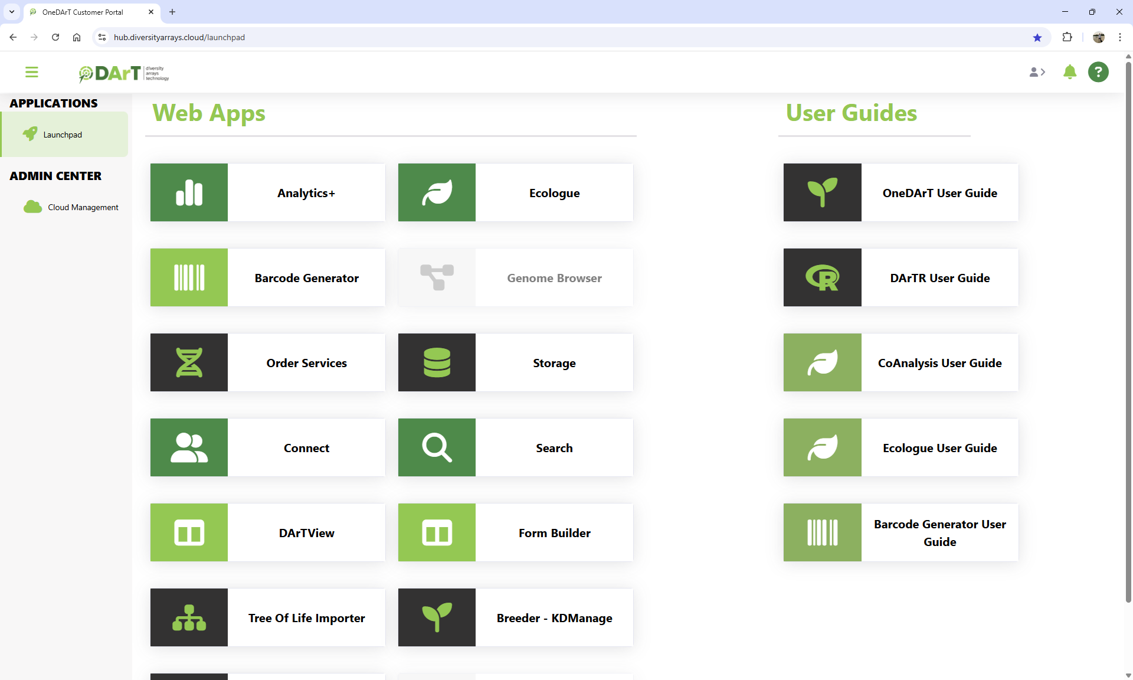Click the Connect users icon

click(x=189, y=447)
